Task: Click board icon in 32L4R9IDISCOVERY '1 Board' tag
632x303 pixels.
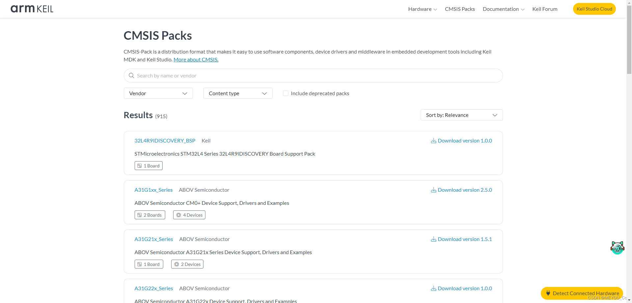Action: point(140,166)
